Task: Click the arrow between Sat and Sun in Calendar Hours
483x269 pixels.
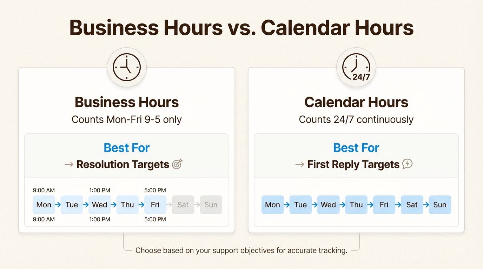Action: click(x=426, y=205)
